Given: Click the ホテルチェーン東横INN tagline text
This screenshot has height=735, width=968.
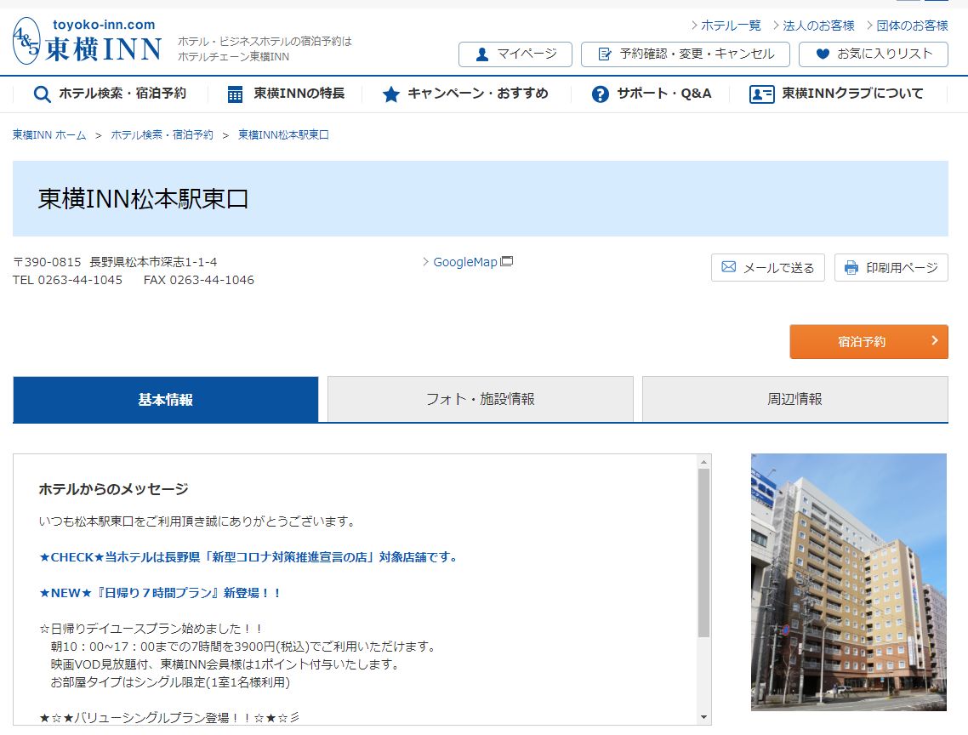Looking at the screenshot, I should click(x=233, y=57).
